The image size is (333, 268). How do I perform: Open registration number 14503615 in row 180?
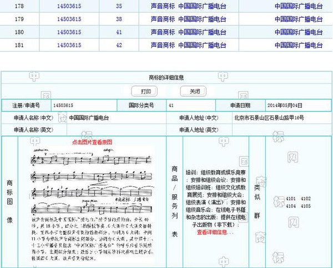click(x=69, y=32)
